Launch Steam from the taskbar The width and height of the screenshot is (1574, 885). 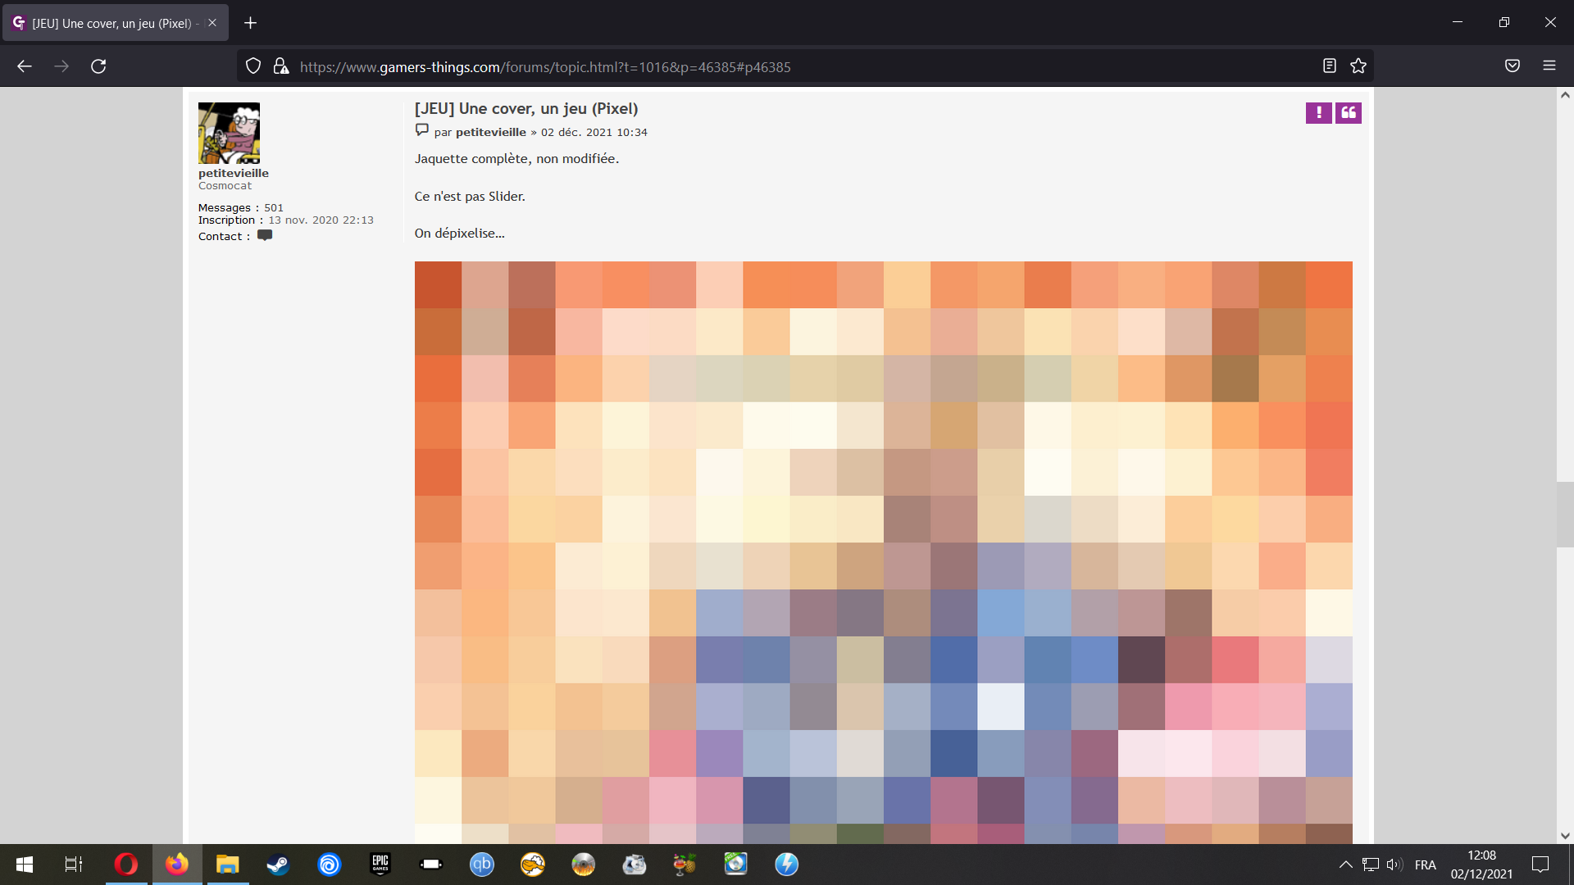coord(279,865)
